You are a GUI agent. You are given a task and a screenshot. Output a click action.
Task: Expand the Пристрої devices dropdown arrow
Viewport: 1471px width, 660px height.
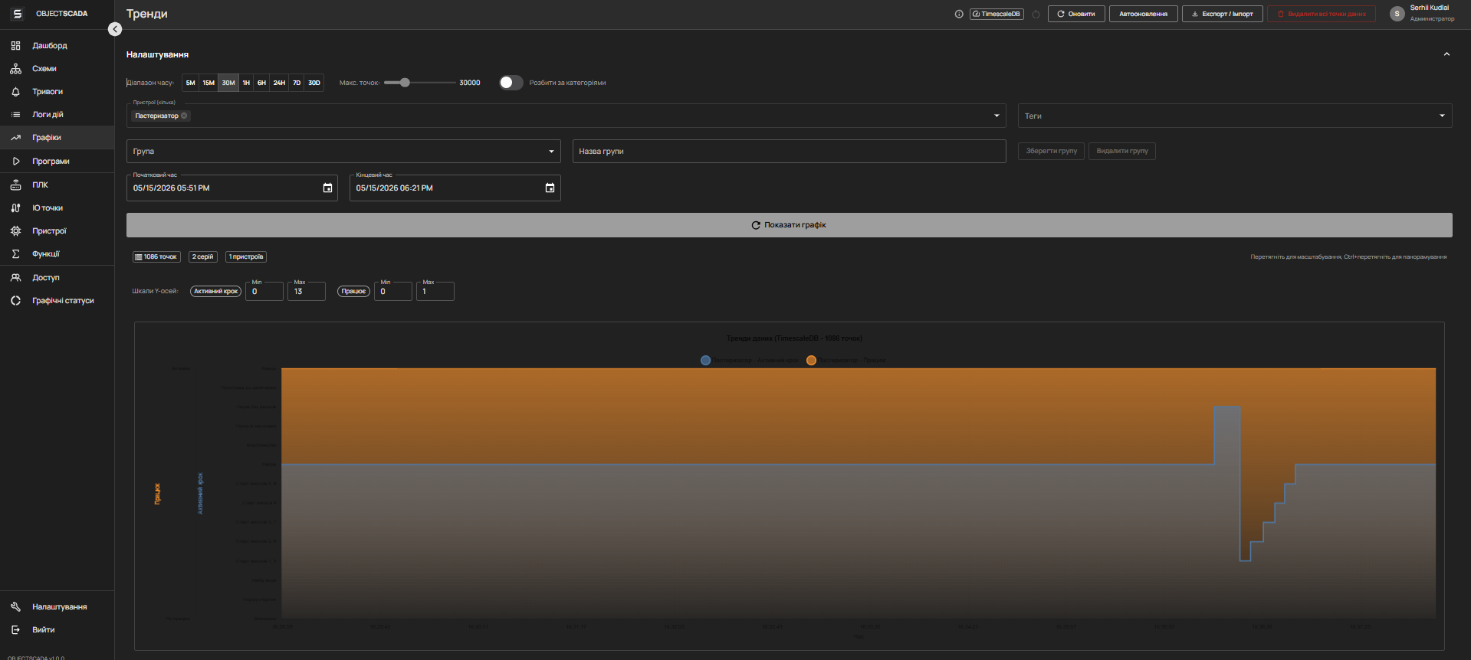coord(997,116)
